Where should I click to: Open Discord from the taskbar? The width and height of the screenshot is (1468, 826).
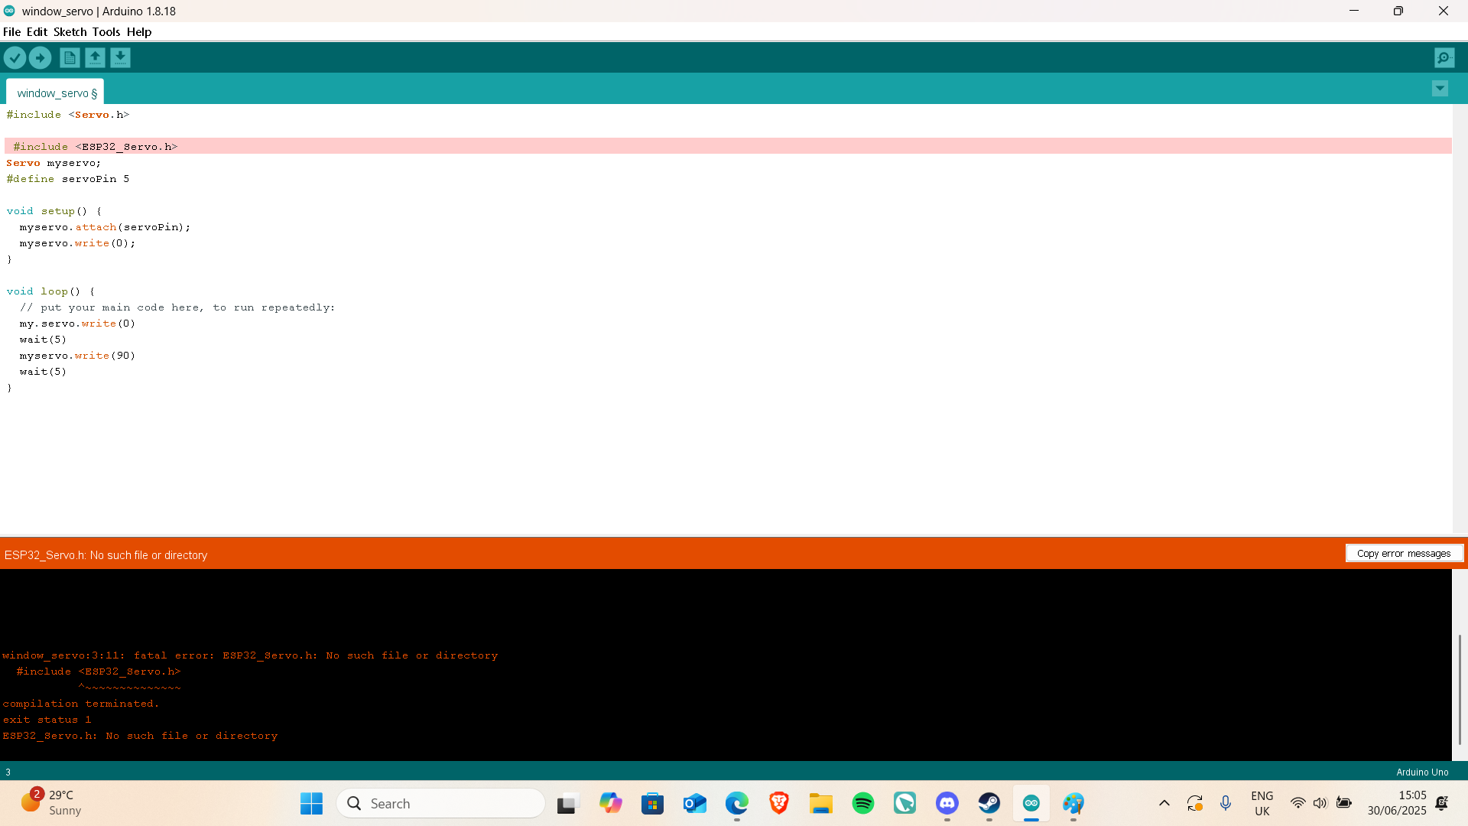tap(947, 803)
